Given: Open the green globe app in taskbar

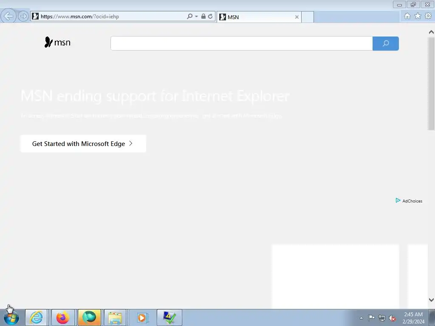Looking at the screenshot, I should (x=89, y=318).
